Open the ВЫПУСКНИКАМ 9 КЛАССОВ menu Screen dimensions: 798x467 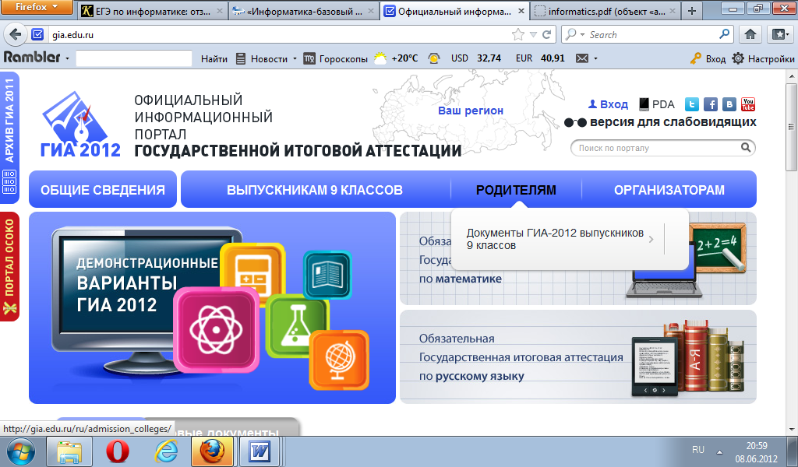pos(315,190)
